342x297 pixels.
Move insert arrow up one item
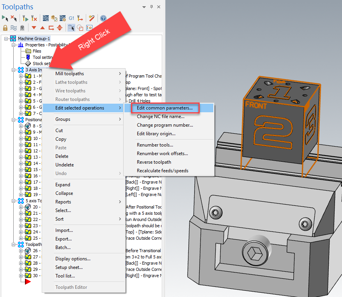[x=43, y=28]
